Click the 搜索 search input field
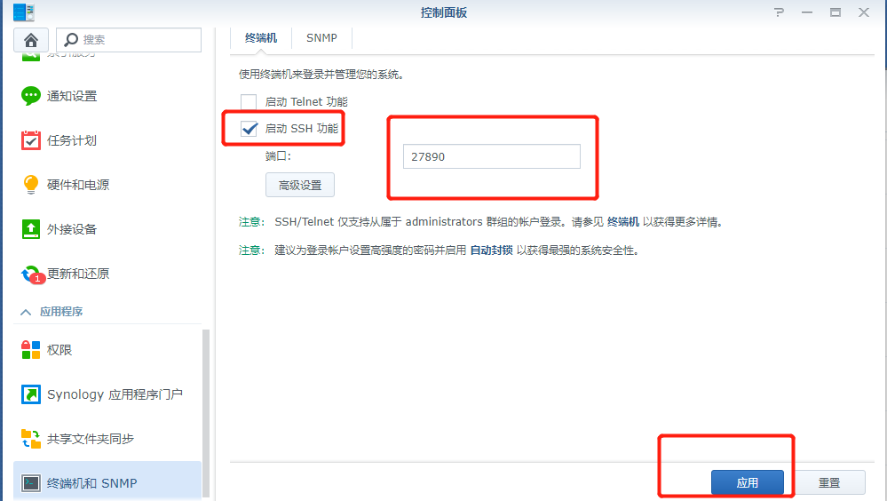 pos(129,40)
